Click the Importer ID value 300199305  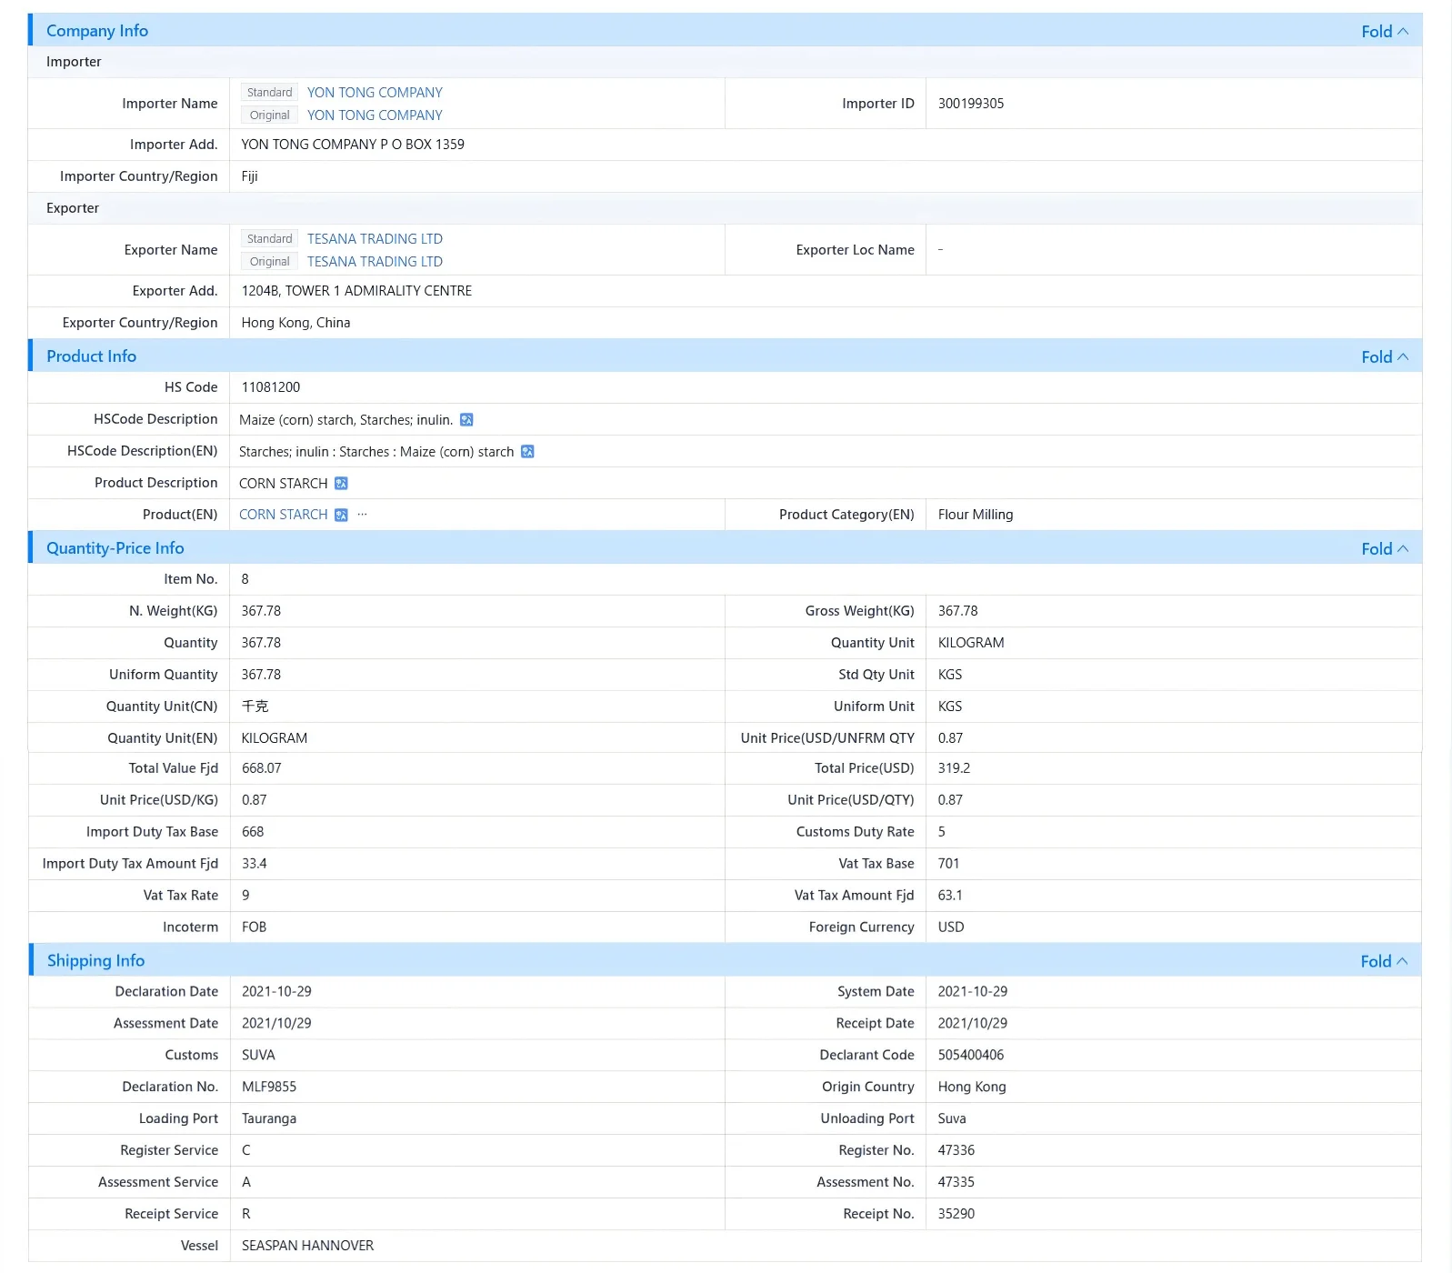point(971,104)
